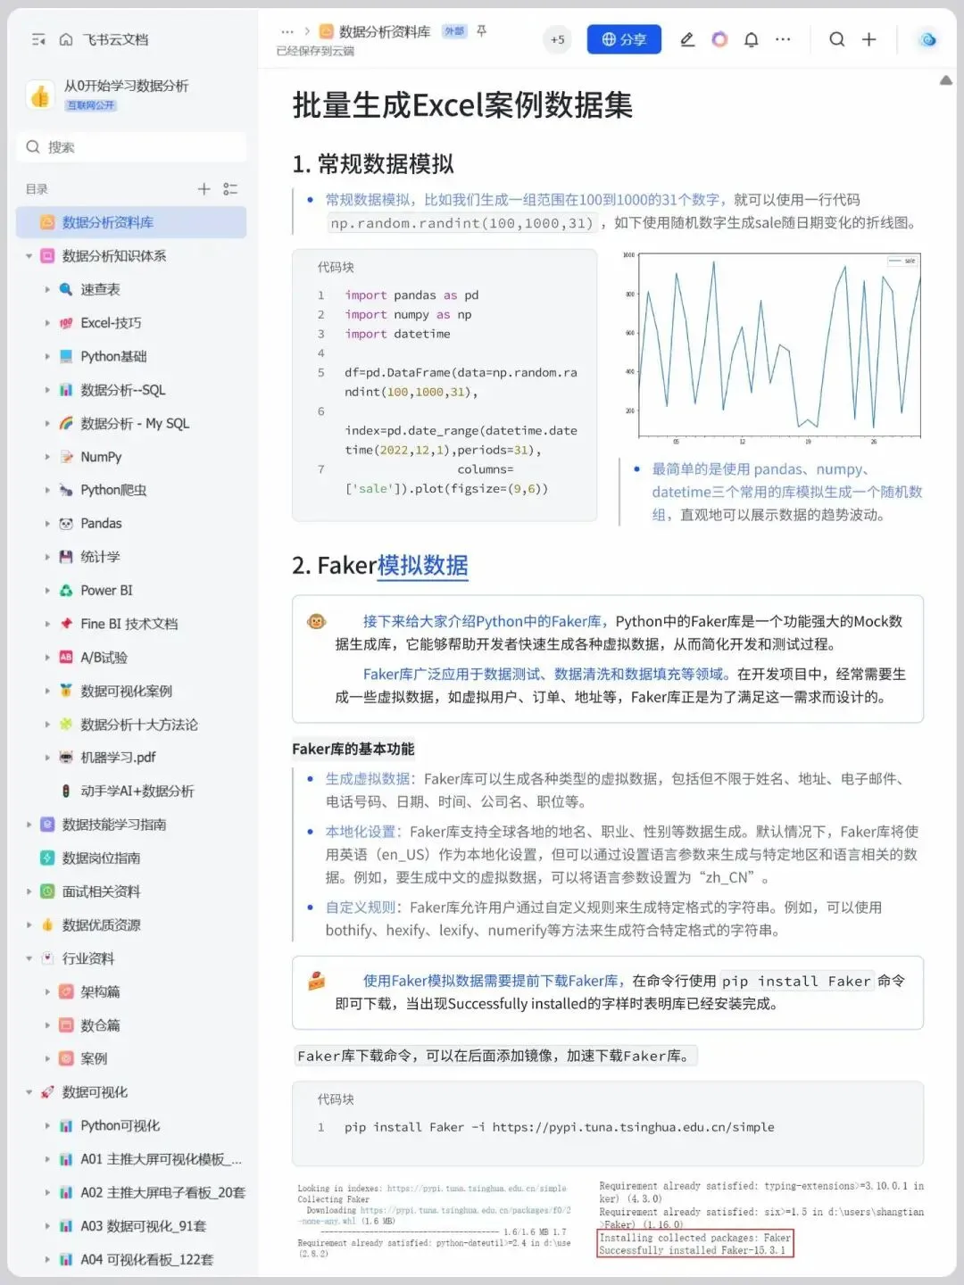Open 数据分析十大方法论 page
The height and width of the screenshot is (1285, 964).
(x=139, y=725)
